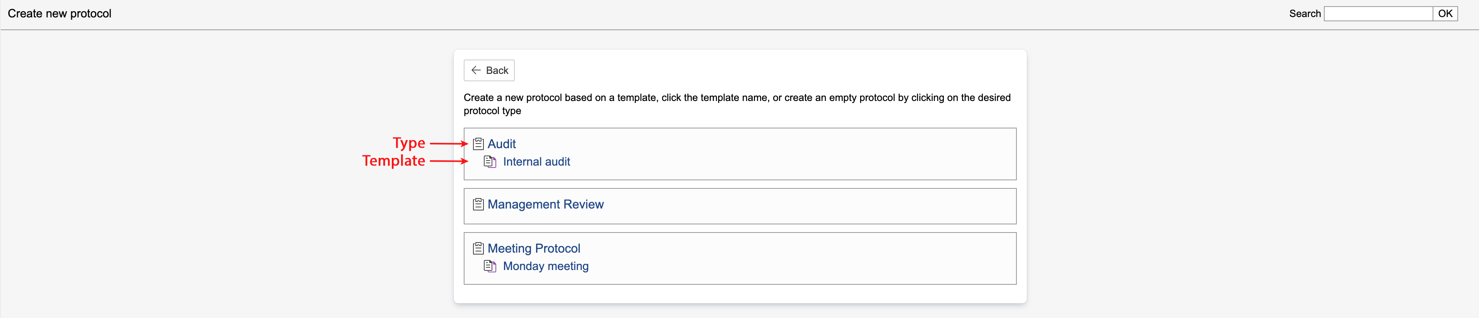1479x318 pixels.
Task: Click the Monday meeting template icon
Action: pos(490,266)
